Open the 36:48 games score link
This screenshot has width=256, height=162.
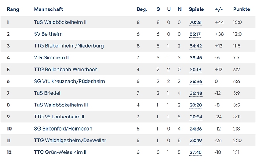[x=195, y=93]
